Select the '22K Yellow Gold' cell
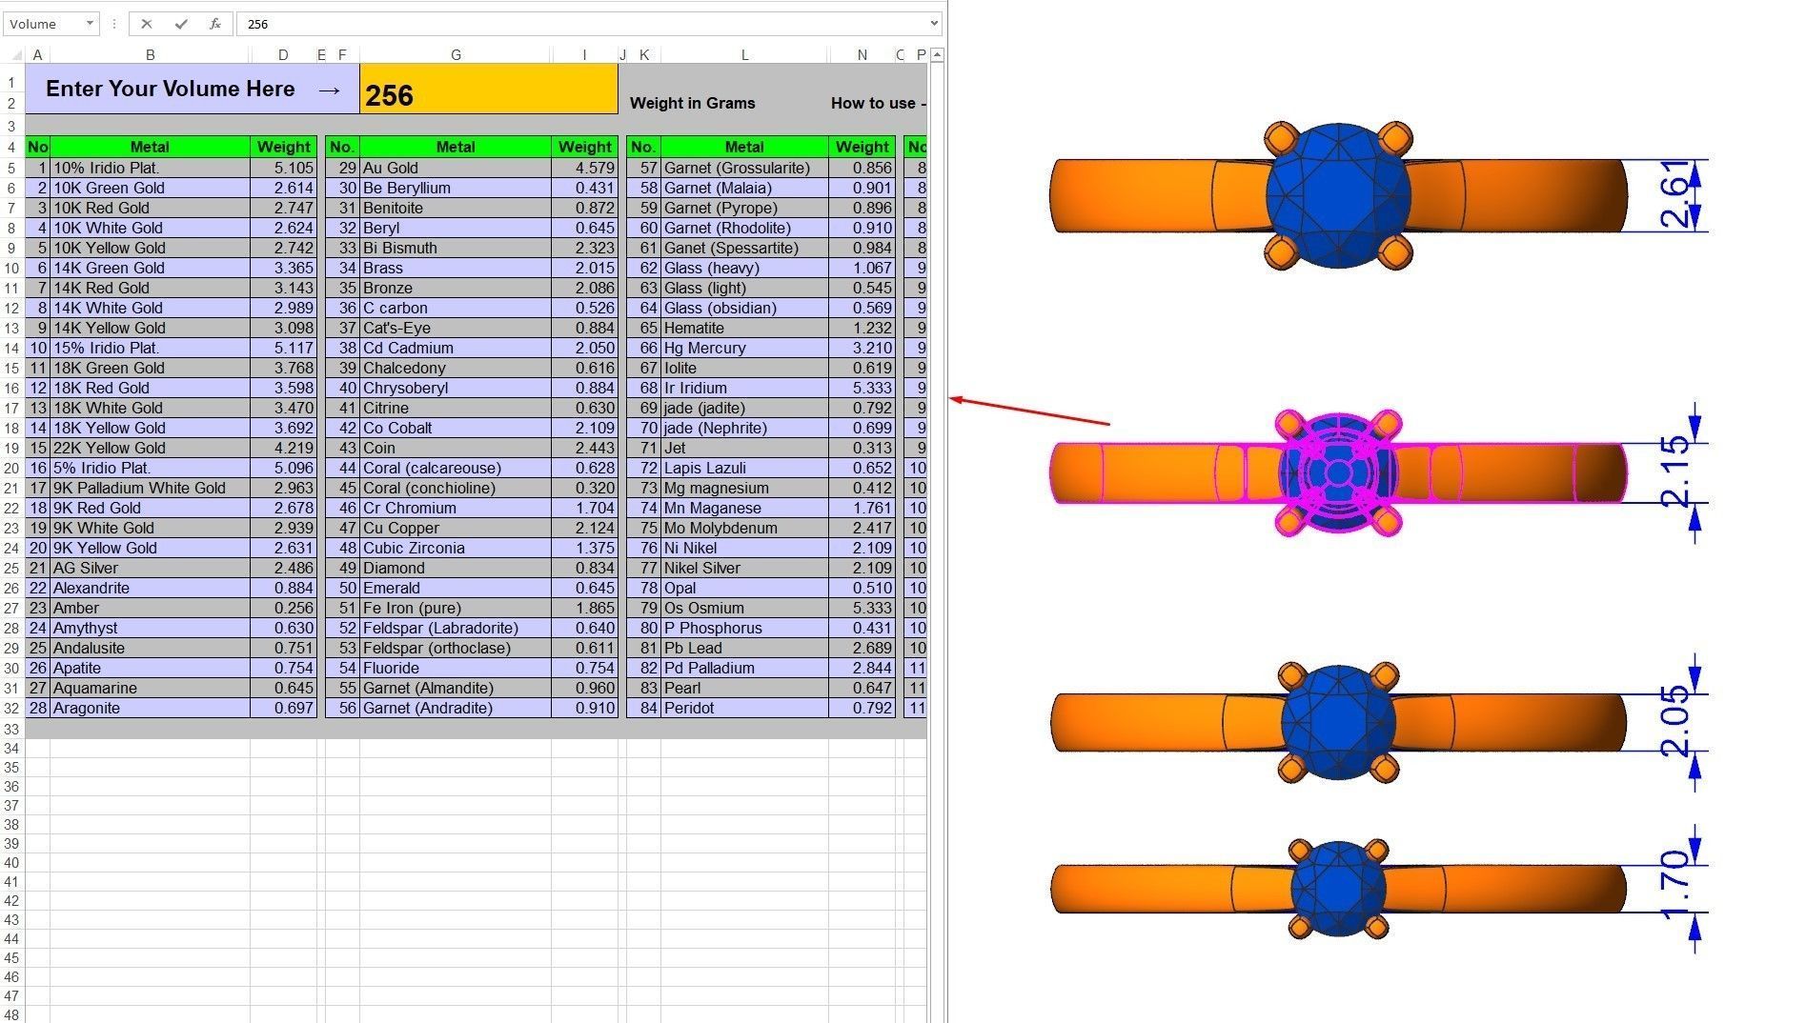This screenshot has width=1806, height=1023. [x=150, y=448]
